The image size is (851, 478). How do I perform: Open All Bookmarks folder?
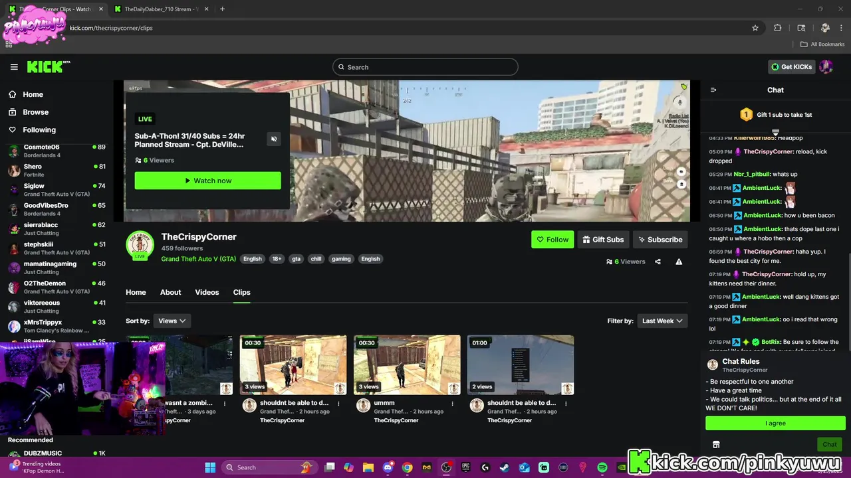click(x=822, y=44)
